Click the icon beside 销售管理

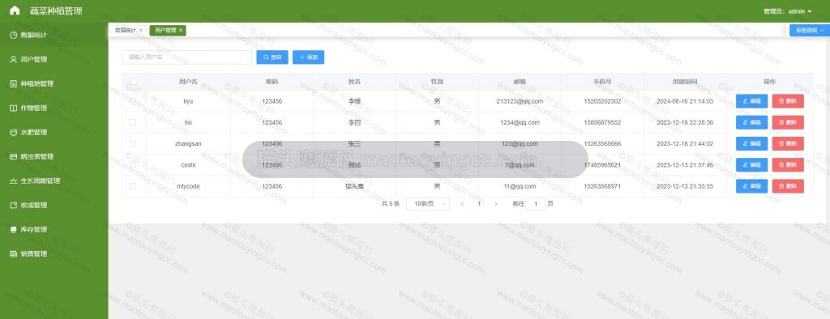click(x=14, y=254)
